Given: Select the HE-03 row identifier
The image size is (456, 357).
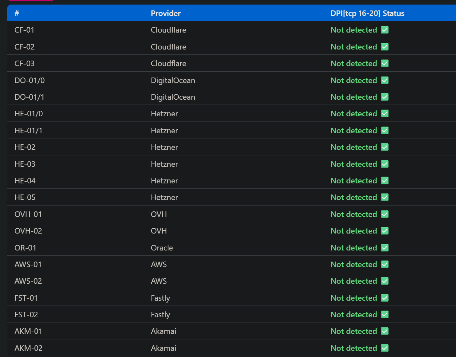Looking at the screenshot, I should click(x=25, y=164).
